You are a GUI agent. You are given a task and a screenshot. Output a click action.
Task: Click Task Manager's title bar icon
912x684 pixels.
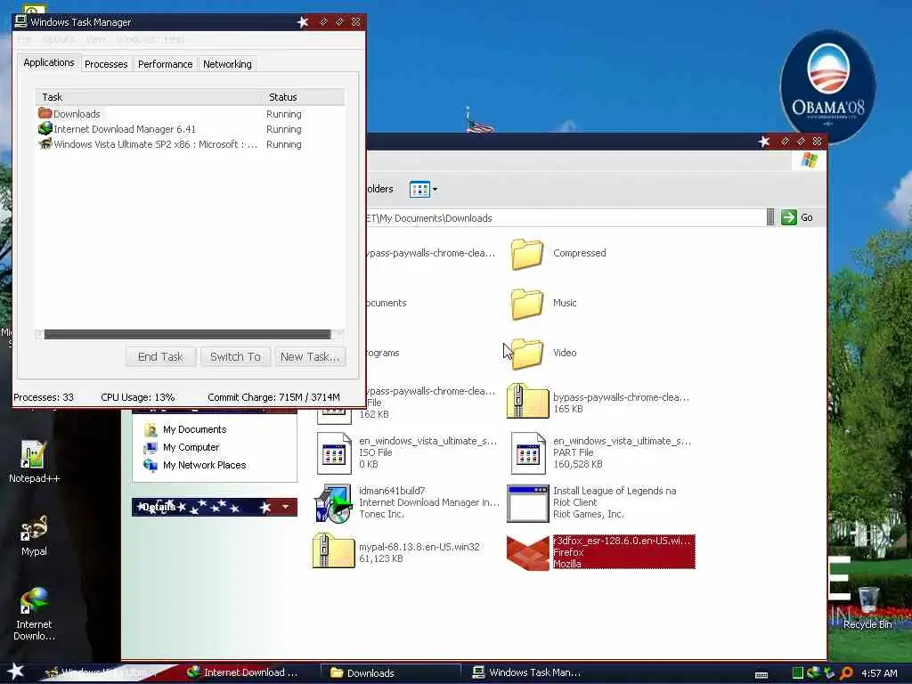tap(21, 21)
